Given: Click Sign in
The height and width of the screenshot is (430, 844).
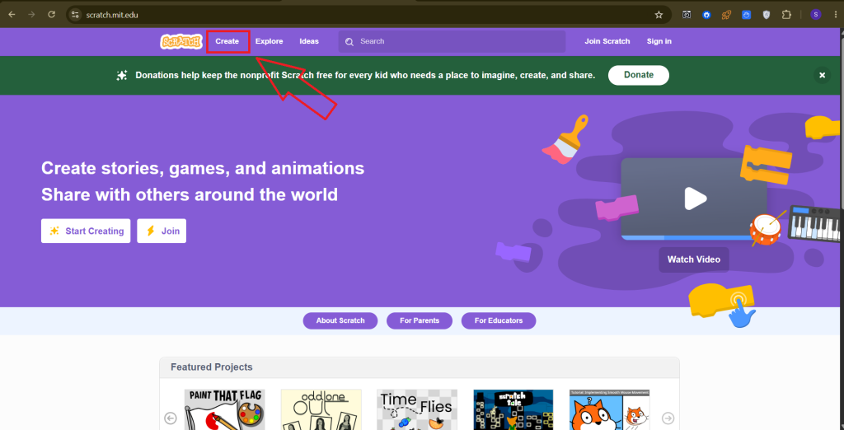Looking at the screenshot, I should 659,41.
